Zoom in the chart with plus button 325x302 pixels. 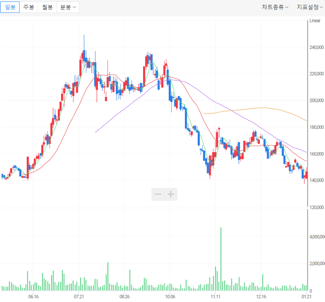click(x=171, y=194)
